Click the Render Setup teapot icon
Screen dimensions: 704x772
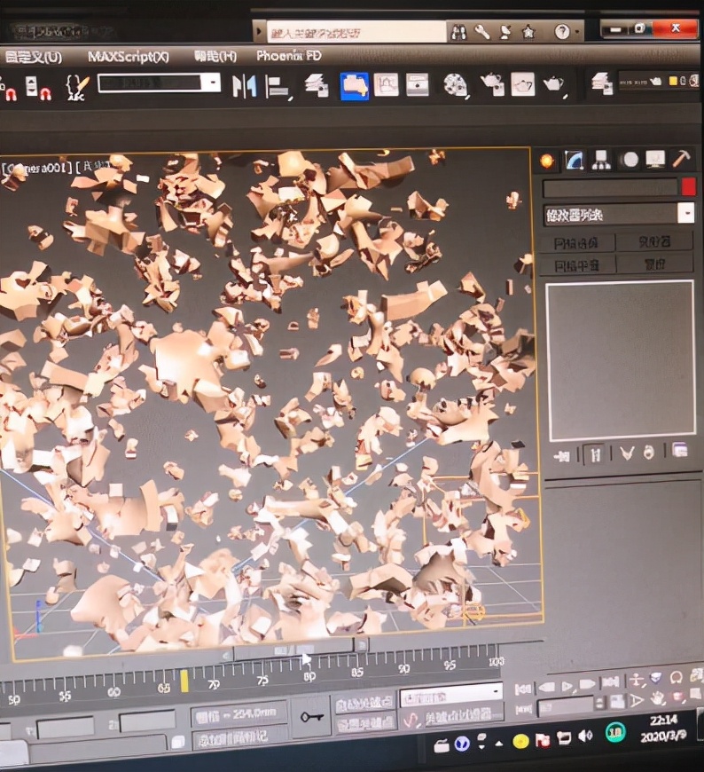point(492,85)
